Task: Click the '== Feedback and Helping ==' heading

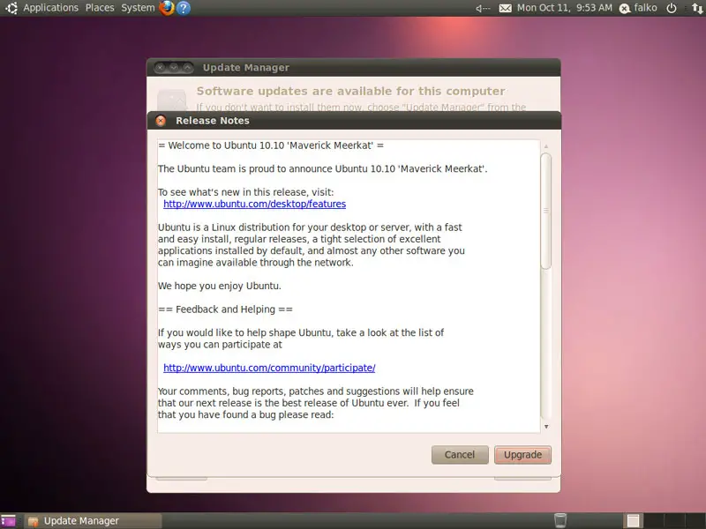Action: pyautogui.click(x=225, y=309)
